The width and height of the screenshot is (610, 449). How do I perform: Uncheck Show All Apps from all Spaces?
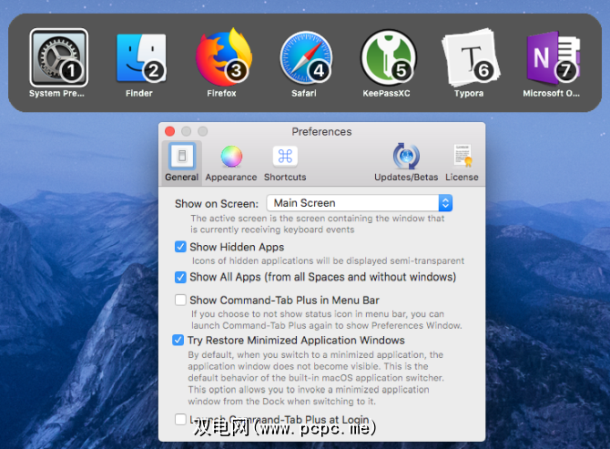point(180,277)
